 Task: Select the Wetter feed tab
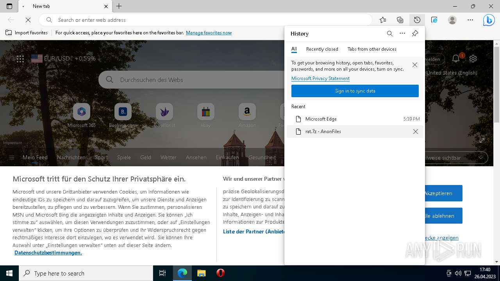pos(168,158)
